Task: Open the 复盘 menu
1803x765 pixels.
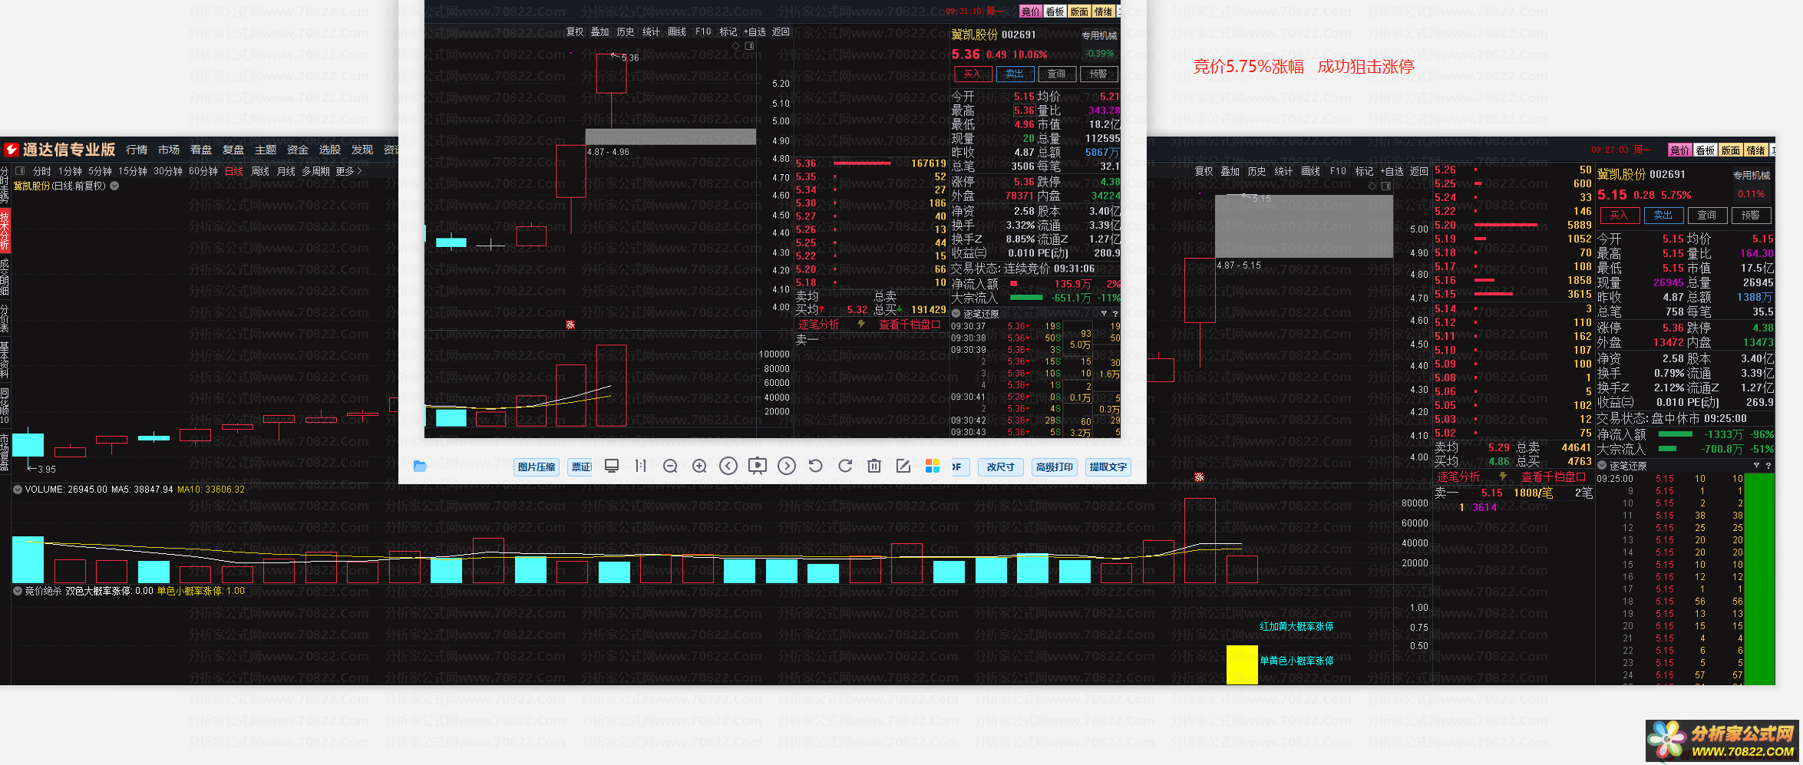Action: (233, 150)
